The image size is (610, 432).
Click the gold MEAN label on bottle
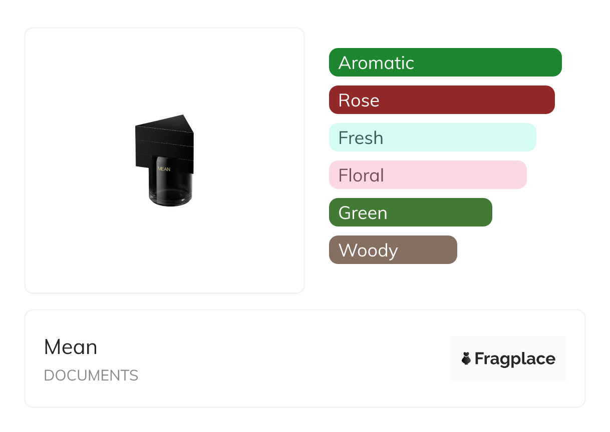point(164,169)
